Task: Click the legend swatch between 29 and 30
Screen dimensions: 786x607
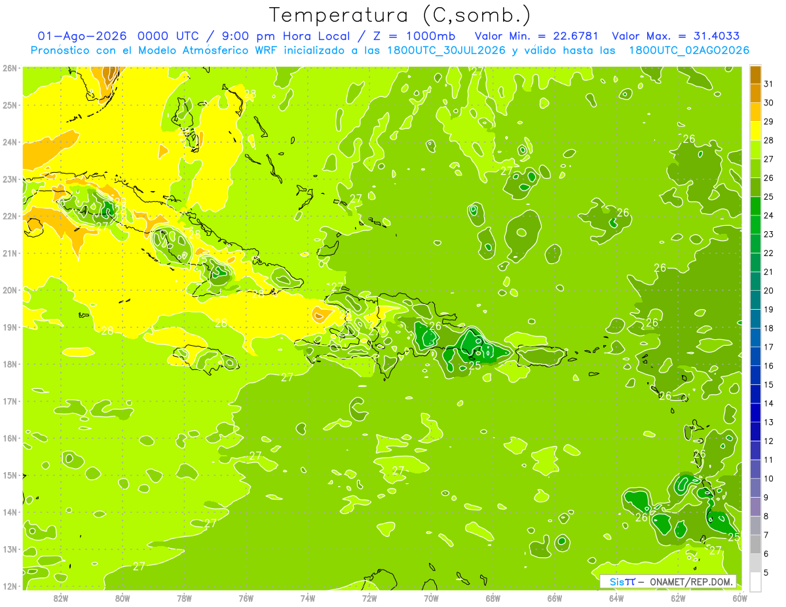Action: 755,112
